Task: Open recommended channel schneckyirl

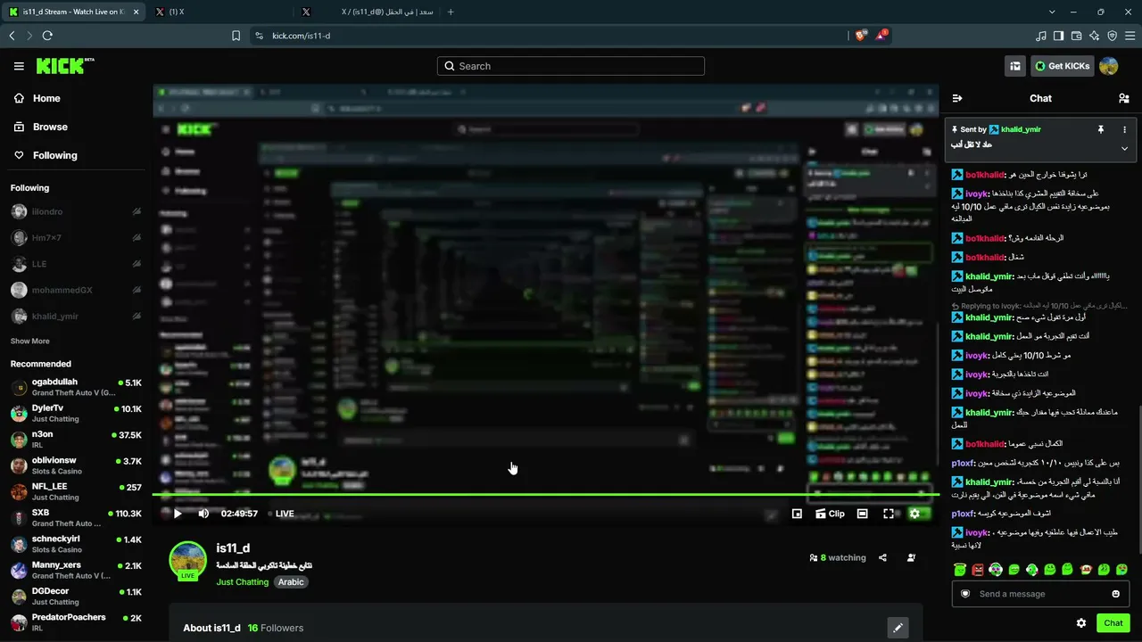Action: click(76, 544)
